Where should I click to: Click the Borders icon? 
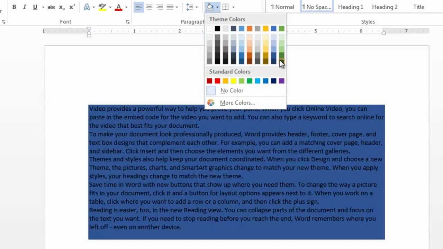pyautogui.click(x=226, y=7)
